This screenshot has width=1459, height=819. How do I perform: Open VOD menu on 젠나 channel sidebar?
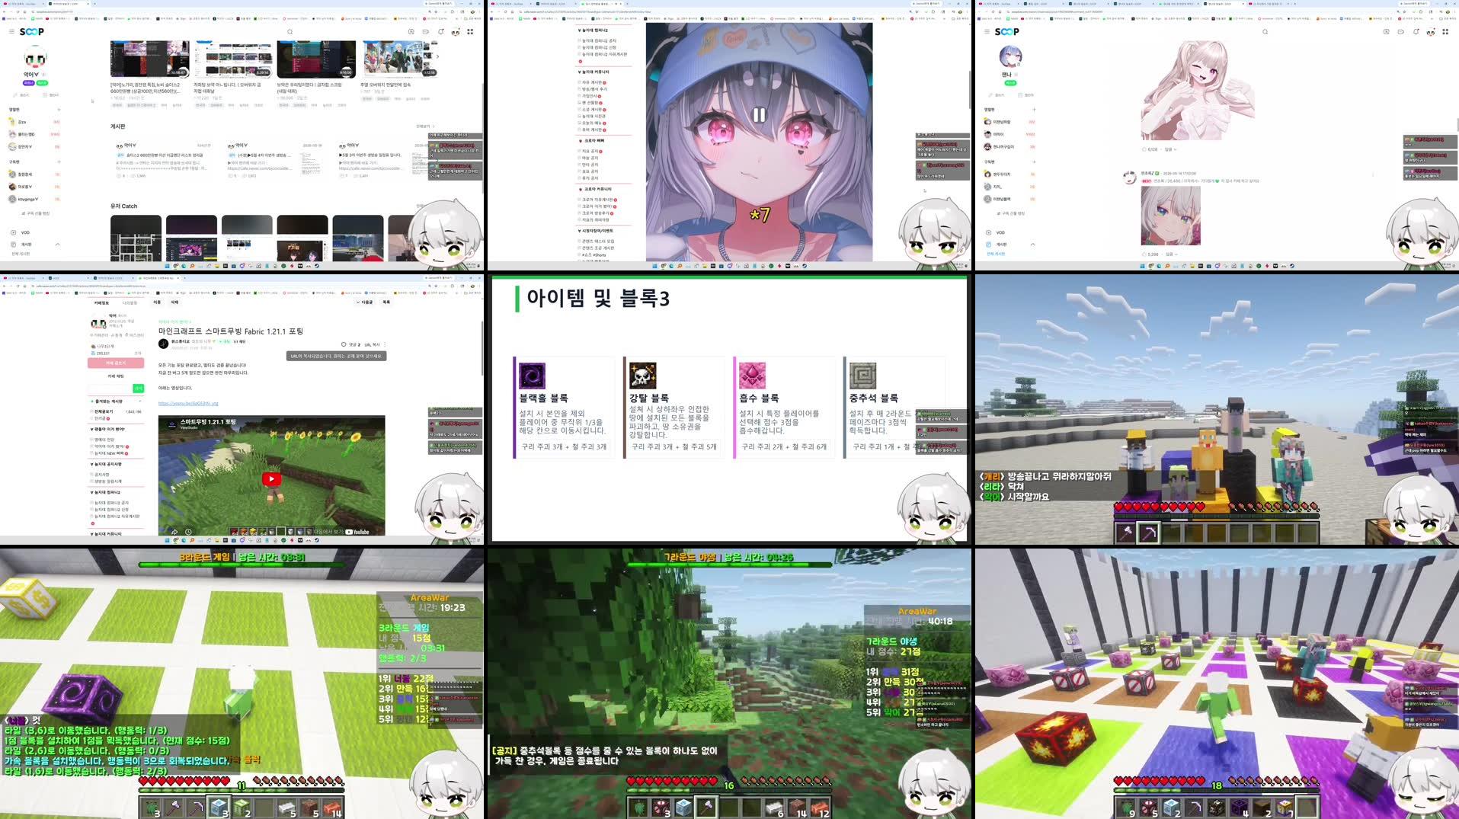(x=1000, y=232)
